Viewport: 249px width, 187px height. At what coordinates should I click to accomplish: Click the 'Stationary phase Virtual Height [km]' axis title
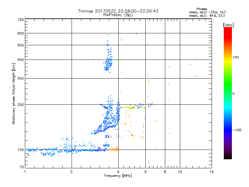[x=13, y=93]
